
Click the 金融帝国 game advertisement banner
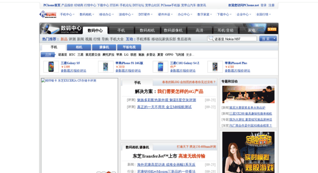click(x=248, y=152)
